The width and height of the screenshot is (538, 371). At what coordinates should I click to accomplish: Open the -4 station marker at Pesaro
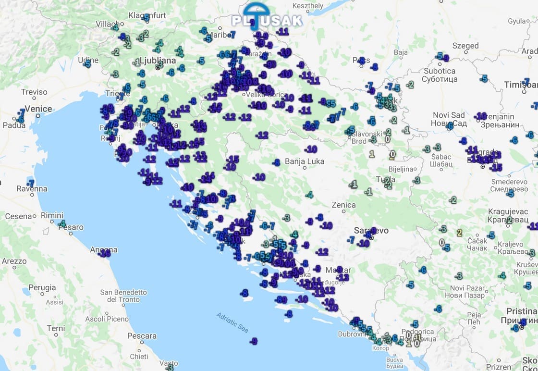coord(62,223)
